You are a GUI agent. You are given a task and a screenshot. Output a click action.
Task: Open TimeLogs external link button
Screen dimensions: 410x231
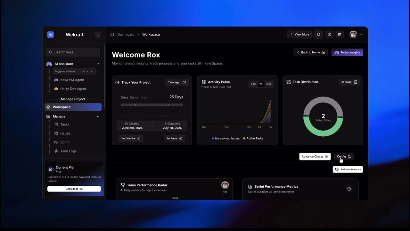177,82
